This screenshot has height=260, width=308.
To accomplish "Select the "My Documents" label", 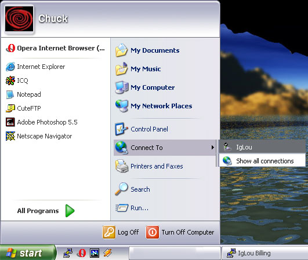I will point(155,50).
